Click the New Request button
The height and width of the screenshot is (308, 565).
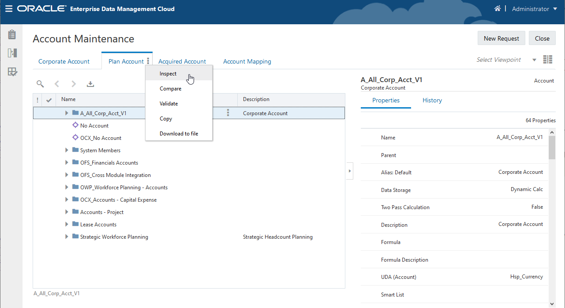coord(501,38)
